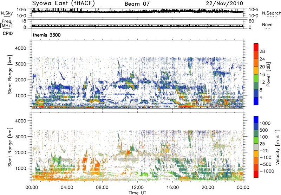Click the "−1000" velocity colorbar value
This screenshot has height=195, width=281.
267,171
